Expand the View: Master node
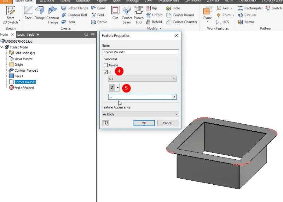The height and width of the screenshot is (202, 283). [x=6, y=58]
